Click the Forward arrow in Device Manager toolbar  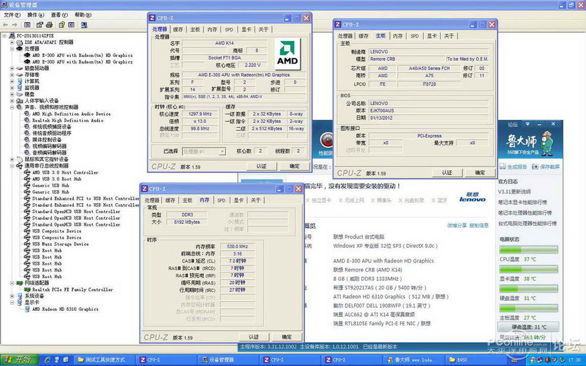click(x=14, y=25)
